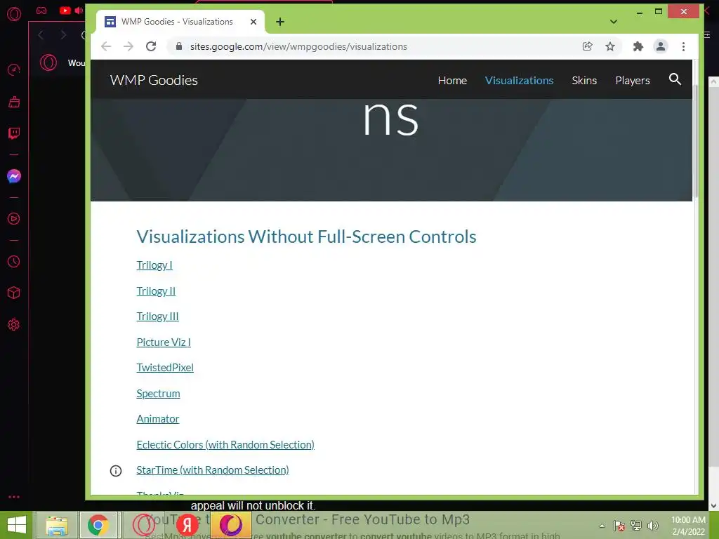Open Twitch in Opera sidebar
Screen dimensions: 719x539
tap(14, 133)
